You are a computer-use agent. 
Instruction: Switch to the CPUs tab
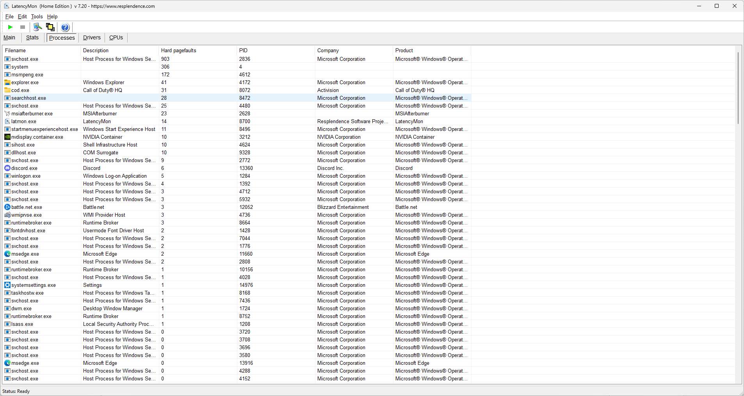pyautogui.click(x=116, y=37)
